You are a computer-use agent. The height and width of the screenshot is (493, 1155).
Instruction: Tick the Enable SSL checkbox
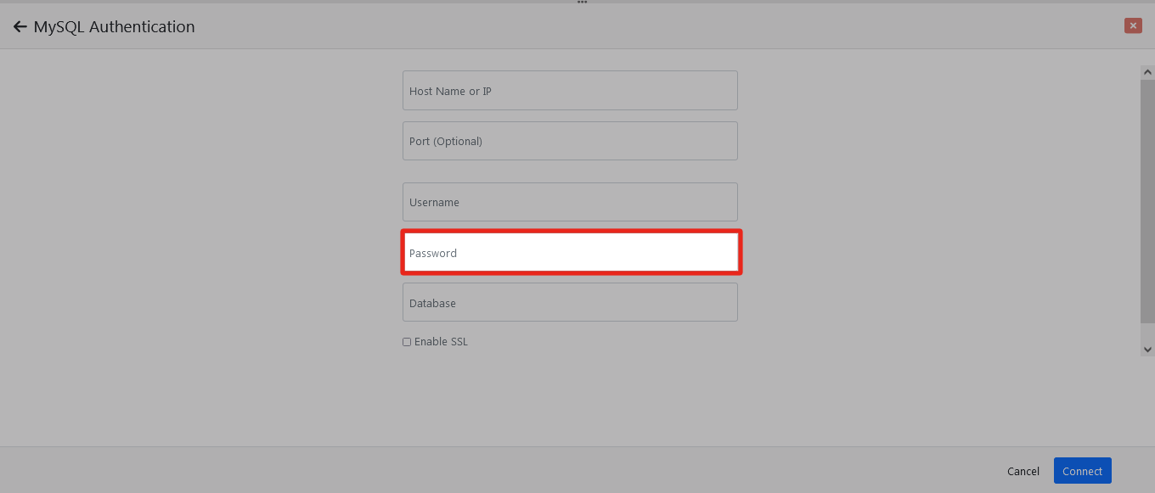pos(407,342)
